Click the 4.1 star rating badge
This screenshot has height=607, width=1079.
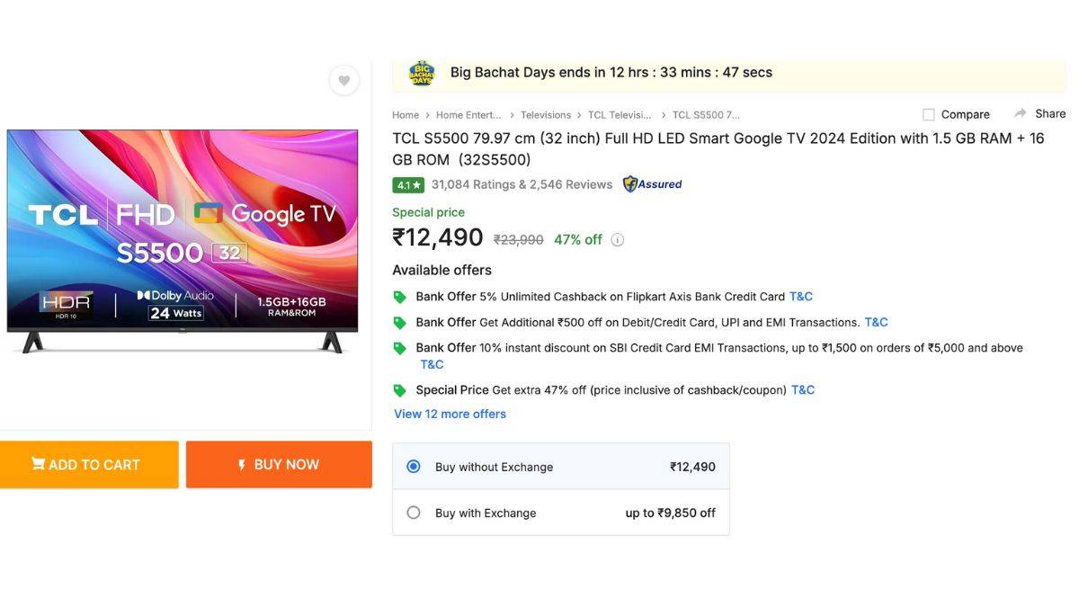point(408,185)
